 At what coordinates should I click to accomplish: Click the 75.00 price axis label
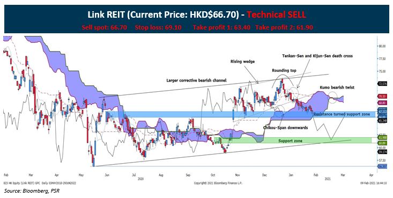point(382,71)
